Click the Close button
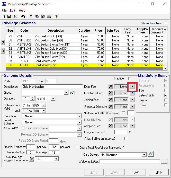 [136, 172]
